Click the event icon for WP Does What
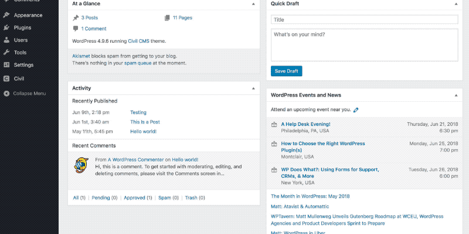This screenshot has width=469, height=234. 274,170
